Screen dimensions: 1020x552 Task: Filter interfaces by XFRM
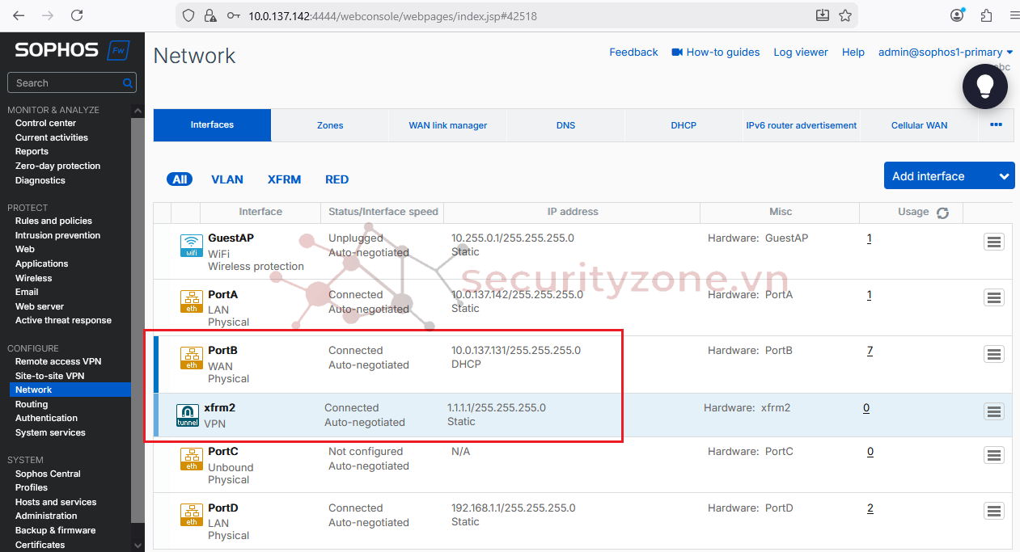coord(284,179)
